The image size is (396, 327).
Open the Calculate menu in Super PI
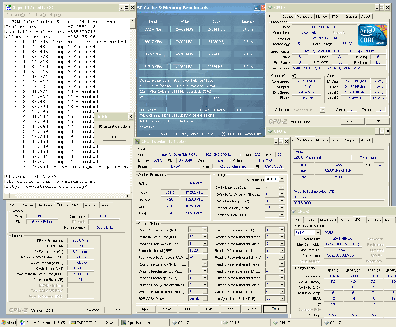click(15, 15)
